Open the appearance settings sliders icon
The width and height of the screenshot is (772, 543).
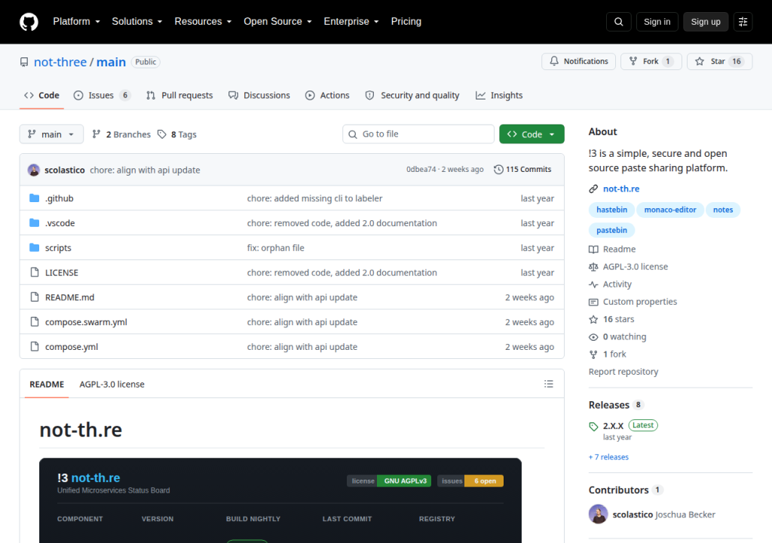click(743, 22)
